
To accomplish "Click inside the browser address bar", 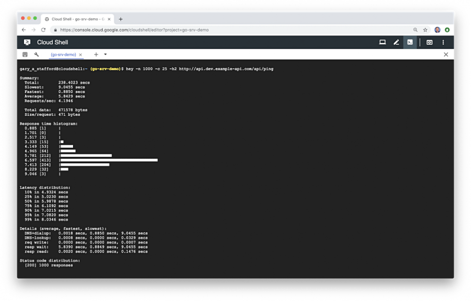I will pyautogui.click(x=188, y=29).
